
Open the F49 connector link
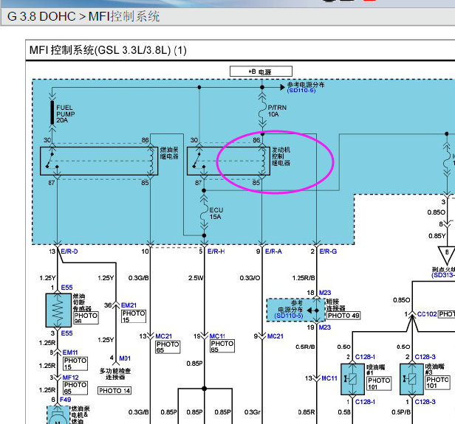pos(65,400)
